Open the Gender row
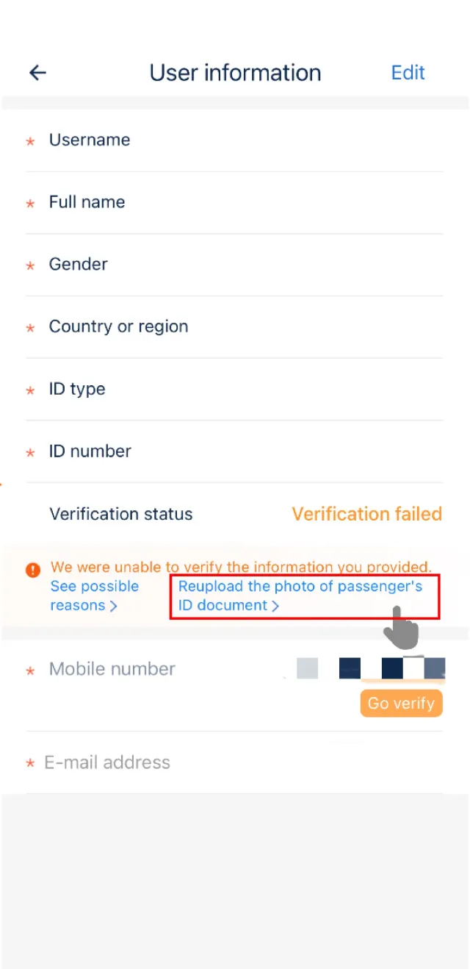The image size is (470, 969). 234,265
